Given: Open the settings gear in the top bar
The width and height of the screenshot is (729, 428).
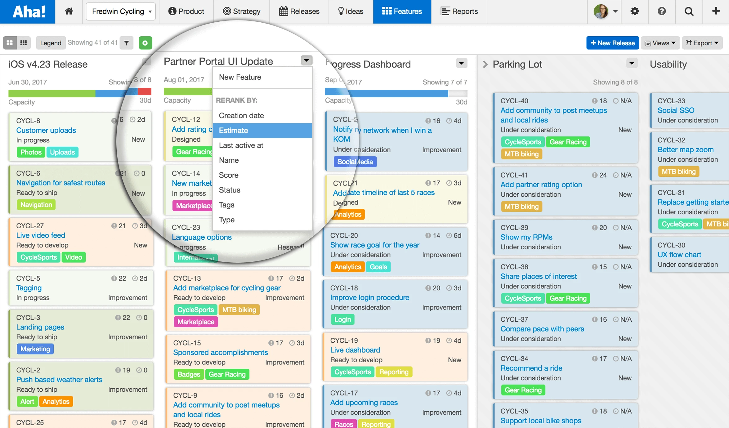Looking at the screenshot, I should pos(635,11).
